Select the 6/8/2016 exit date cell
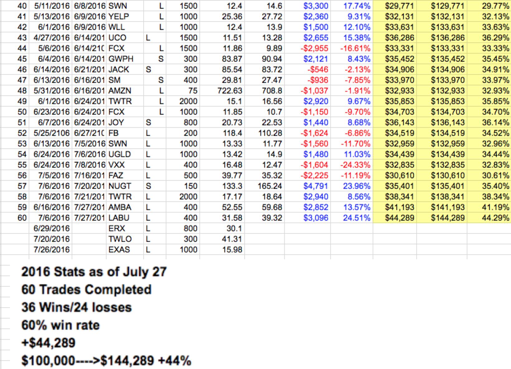 pyautogui.click(x=89, y=6)
